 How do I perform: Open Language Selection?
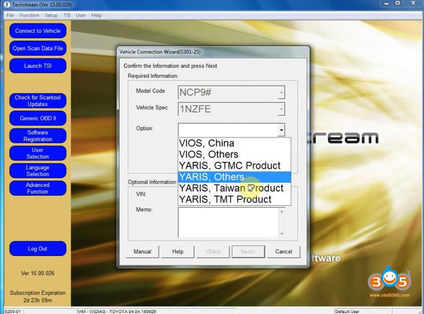click(x=38, y=171)
